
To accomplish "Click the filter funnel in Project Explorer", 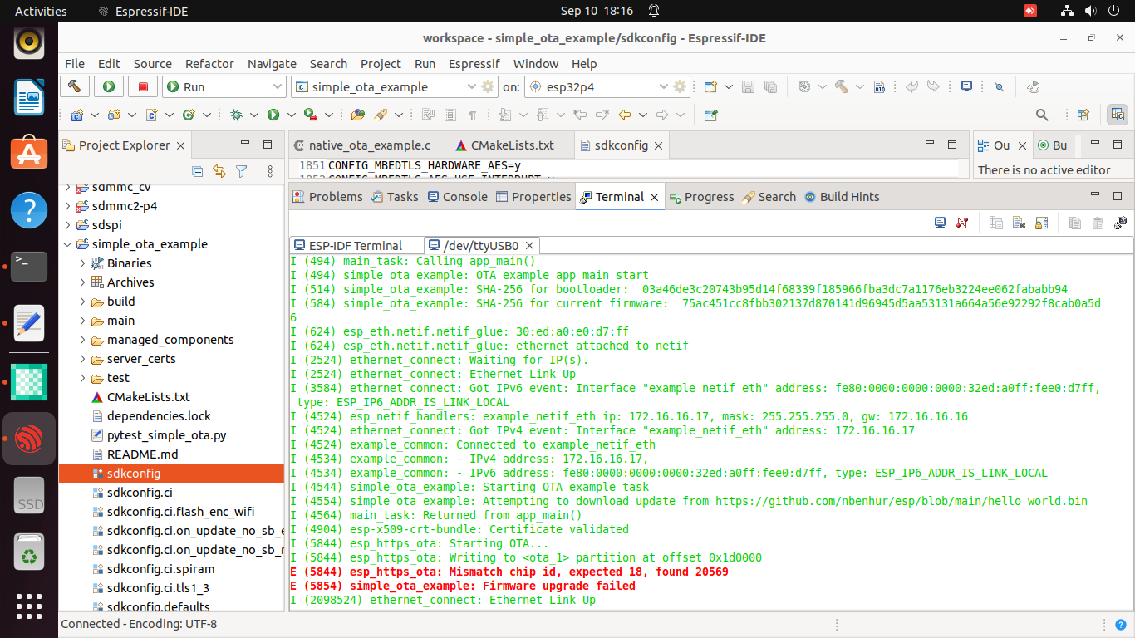I will pos(241,171).
